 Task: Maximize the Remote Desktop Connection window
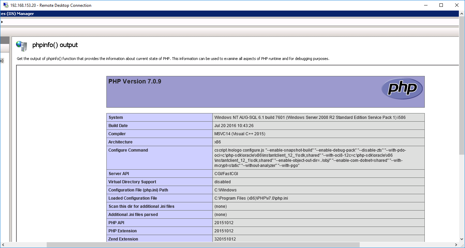[x=441, y=5]
